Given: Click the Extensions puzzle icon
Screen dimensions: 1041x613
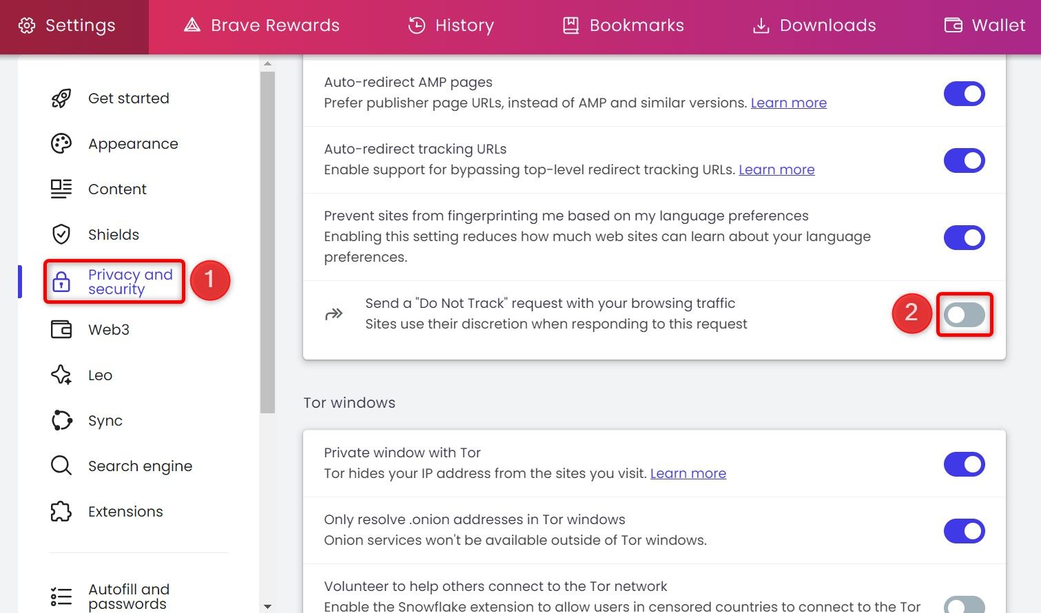Looking at the screenshot, I should [x=61, y=511].
